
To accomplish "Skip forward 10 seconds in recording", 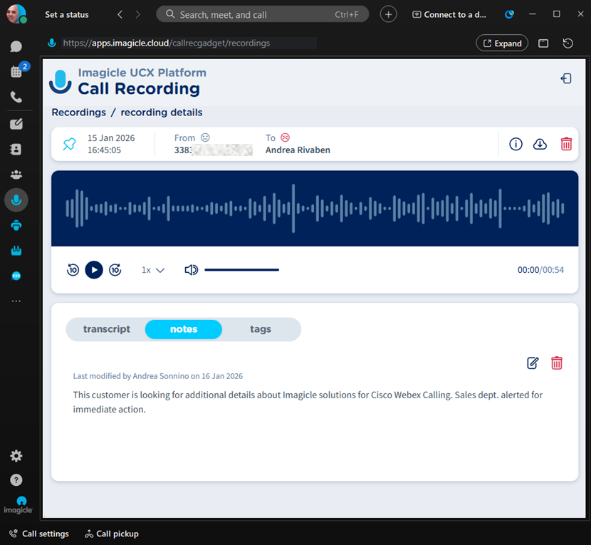I will click(115, 270).
